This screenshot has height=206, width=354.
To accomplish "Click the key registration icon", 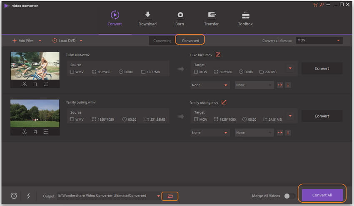I will [x=322, y=5].
